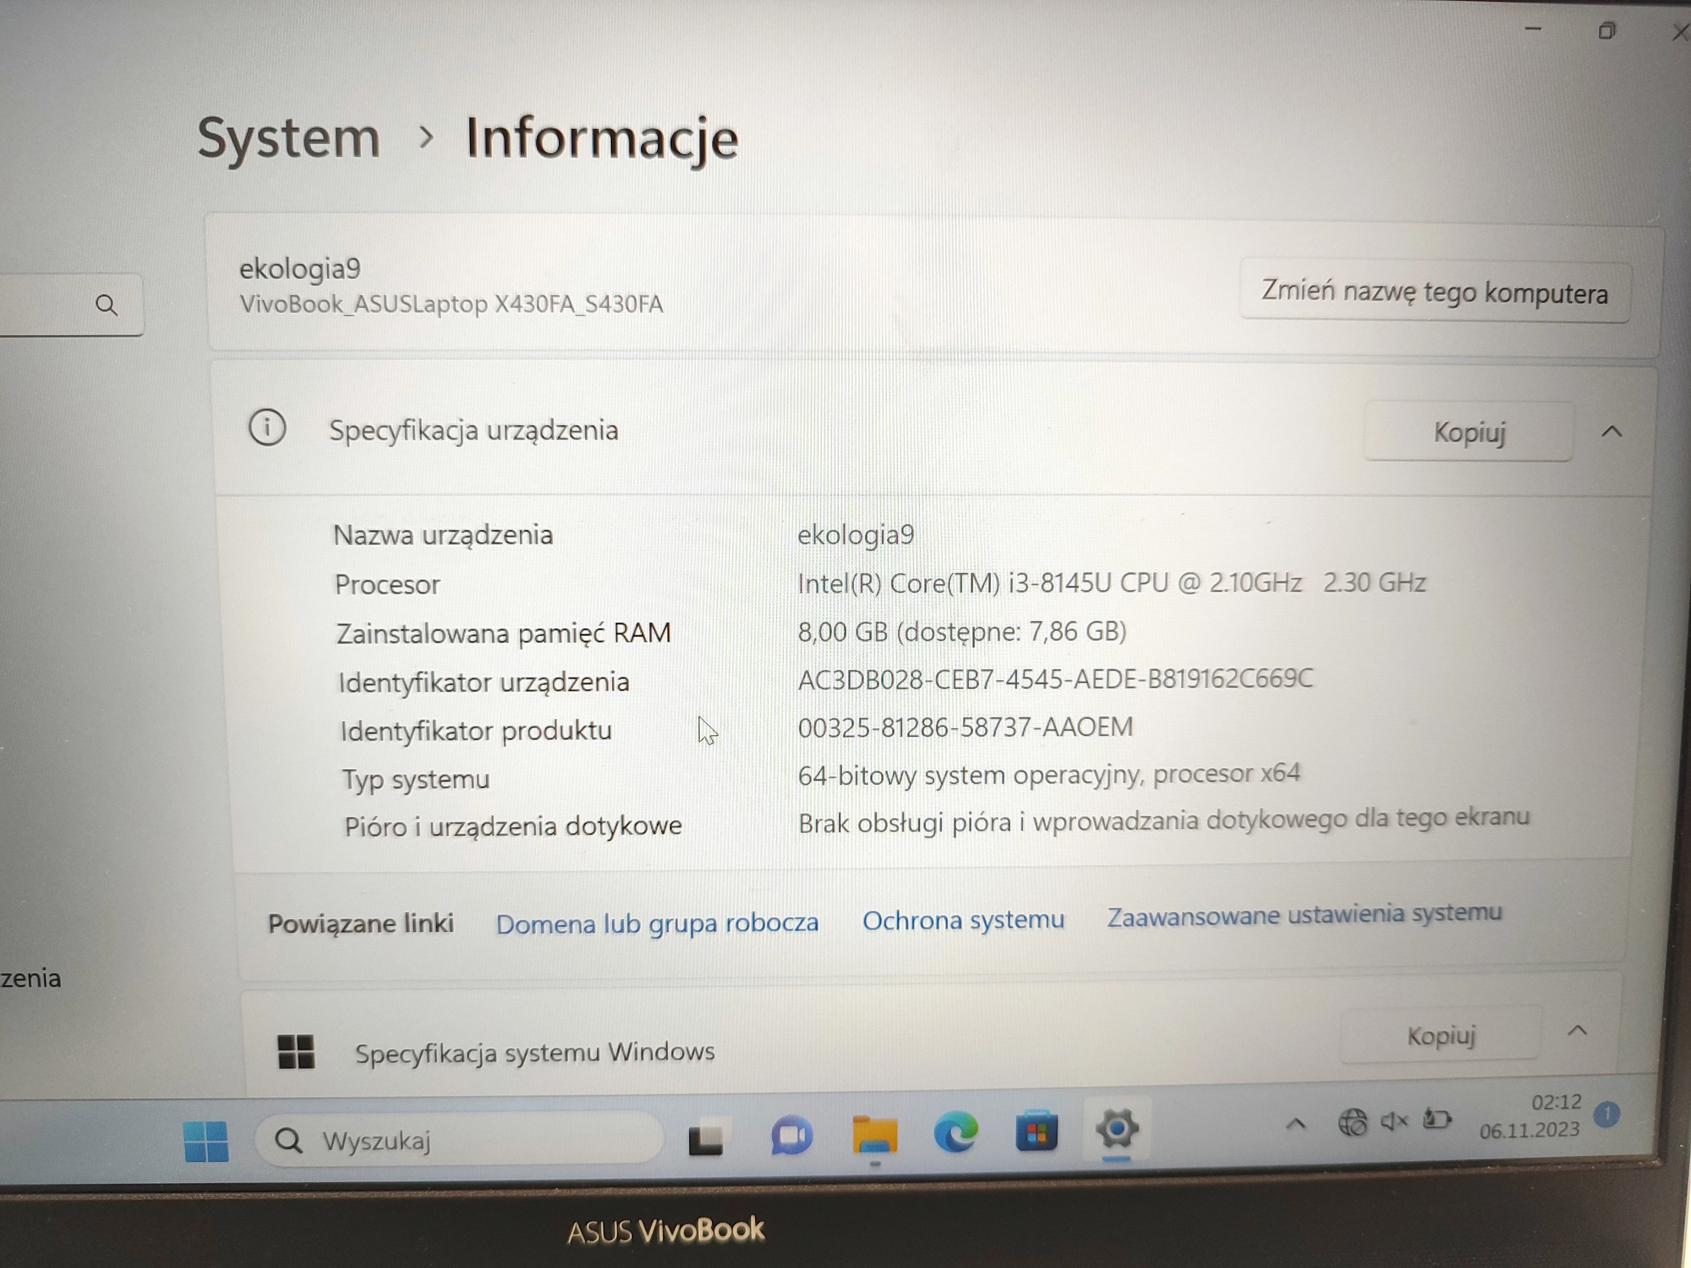Viewport: 1691px width, 1268px height.
Task: Open the clock and date flyout
Action: coord(1530,1116)
